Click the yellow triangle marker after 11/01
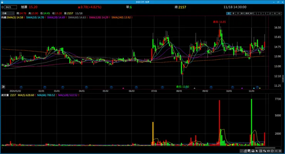 [x=260, y=88]
